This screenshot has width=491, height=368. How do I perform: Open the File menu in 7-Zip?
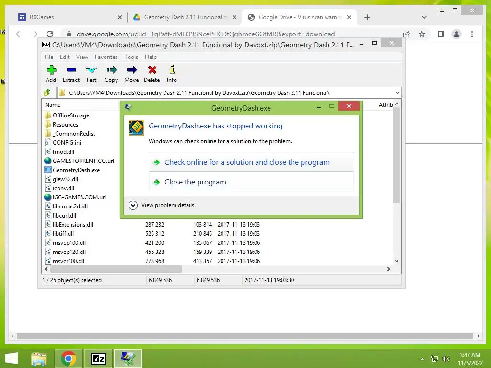click(49, 57)
